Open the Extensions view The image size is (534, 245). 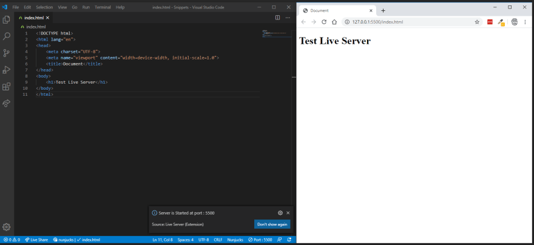[6, 87]
